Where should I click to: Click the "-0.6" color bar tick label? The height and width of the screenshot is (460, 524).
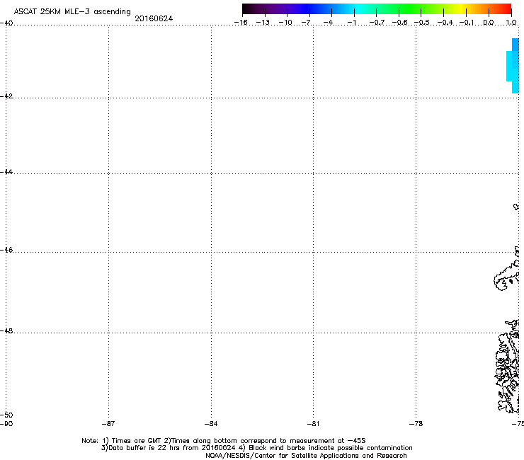point(399,23)
